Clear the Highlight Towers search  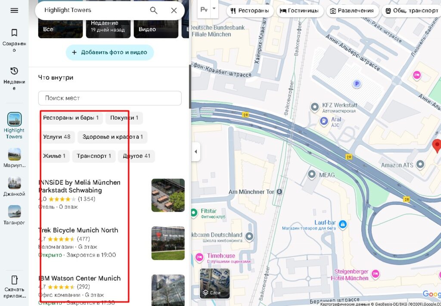(x=174, y=10)
